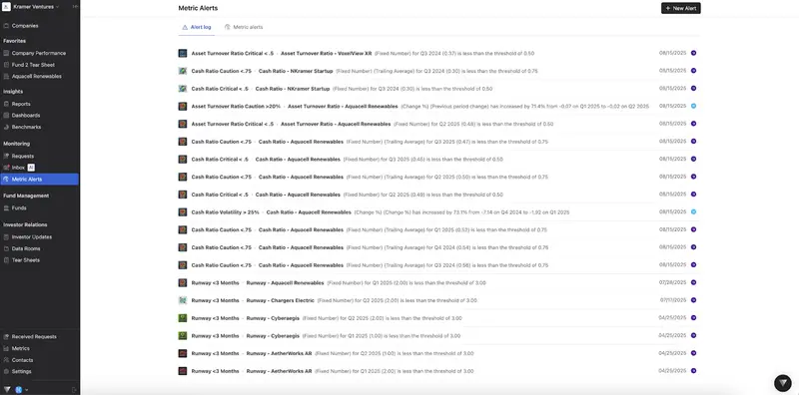Go to Dashboards in the sidebar
The width and height of the screenshot is (799, 395).
(26, 116)
